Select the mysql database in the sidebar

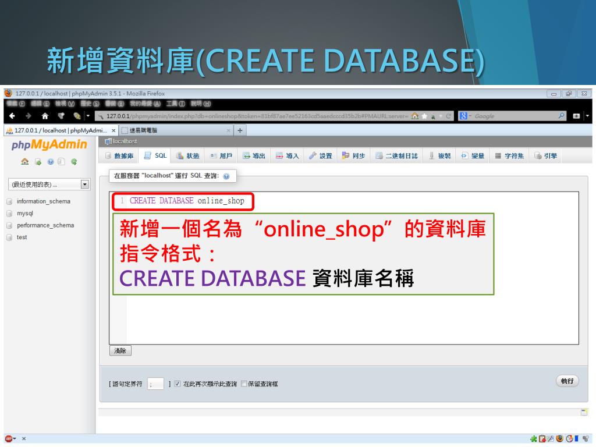click(x=24, y=214)
